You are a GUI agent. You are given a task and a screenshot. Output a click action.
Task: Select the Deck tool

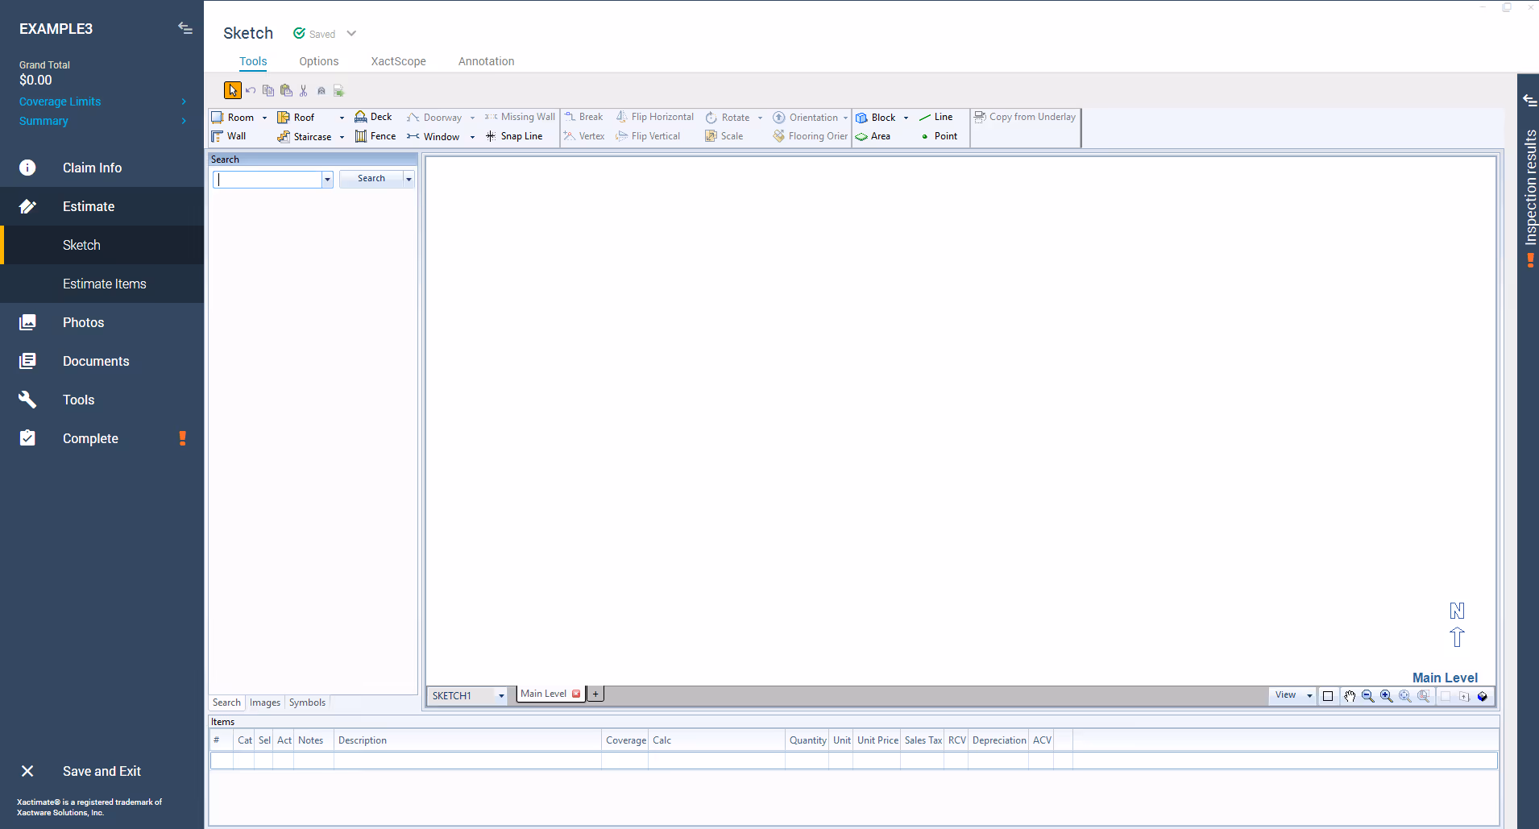click(x=373, y=117)
